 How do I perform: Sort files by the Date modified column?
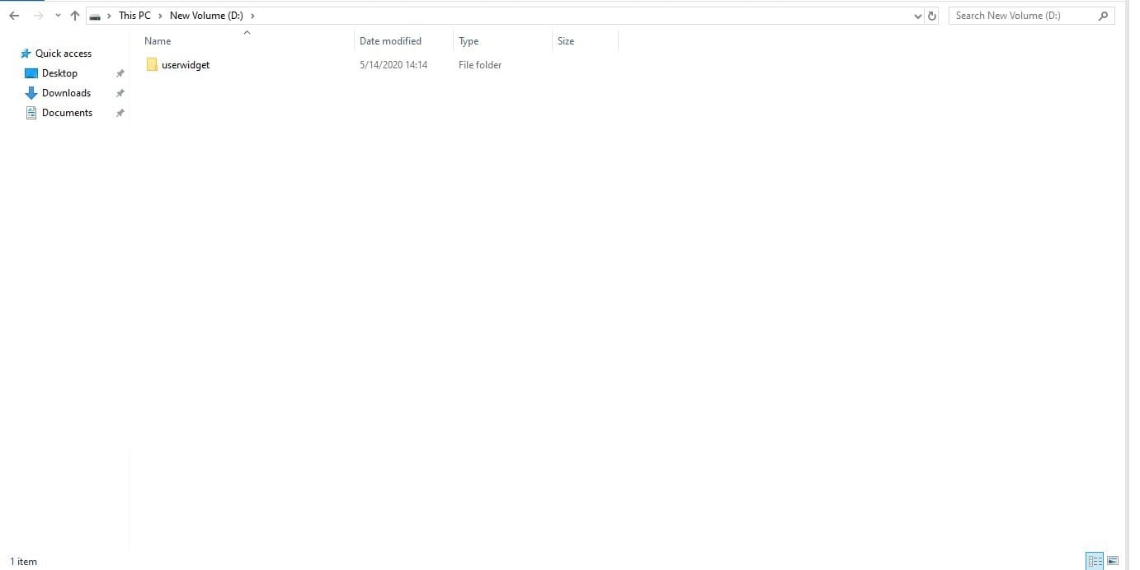point(390,41)
